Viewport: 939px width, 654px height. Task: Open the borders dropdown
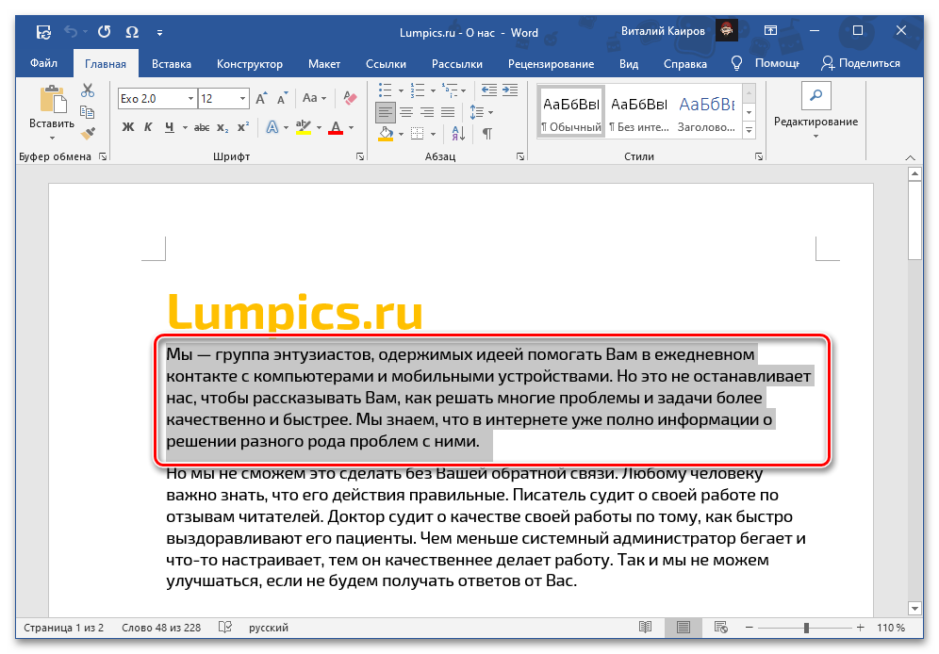click(x=432, y=134)
